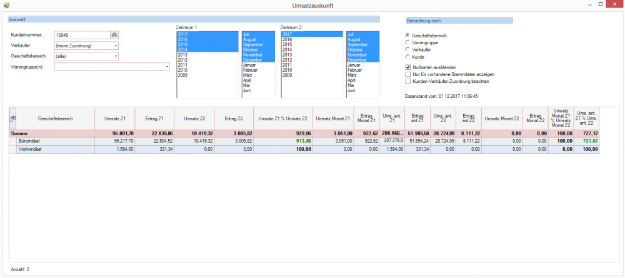
Task: Select 2013 in Zeitraum 1 year list
Action: [x=182, y=55]
